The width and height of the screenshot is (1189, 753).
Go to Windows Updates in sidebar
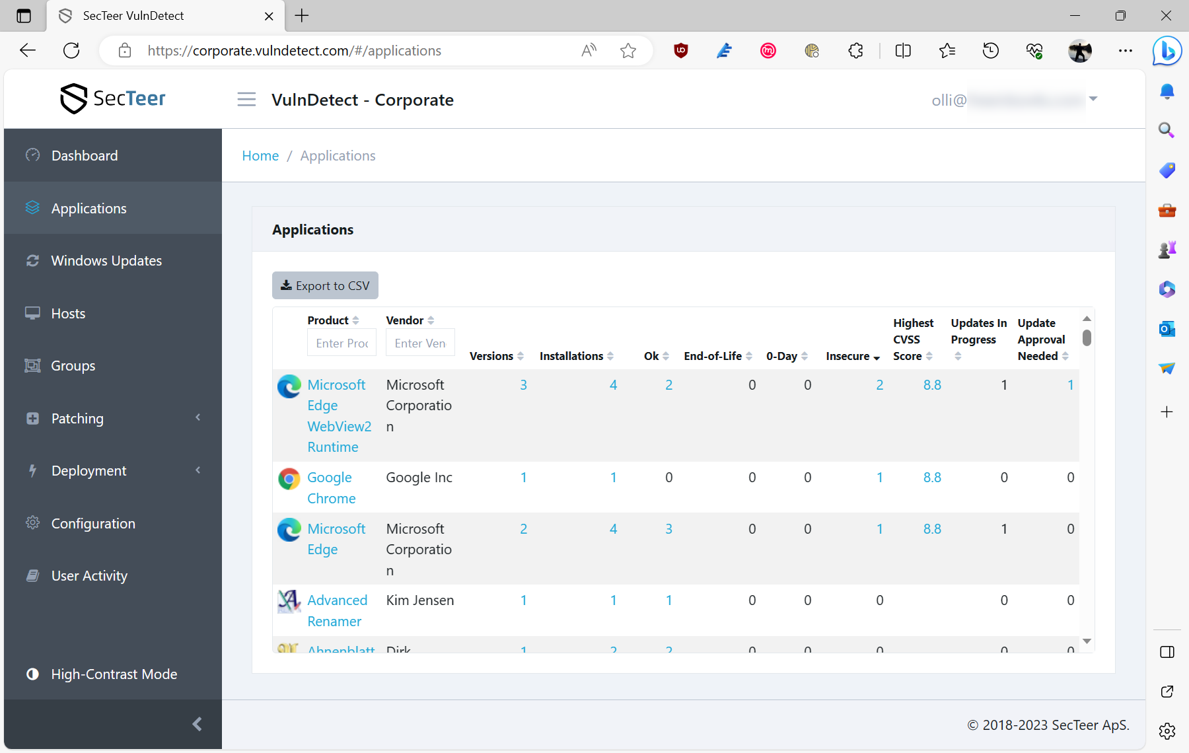pyautogui.click(x=106, y=261)
